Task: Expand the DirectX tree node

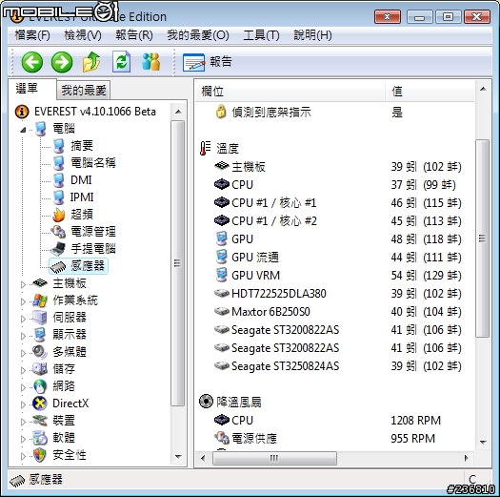Action: (x=23, y=404)
